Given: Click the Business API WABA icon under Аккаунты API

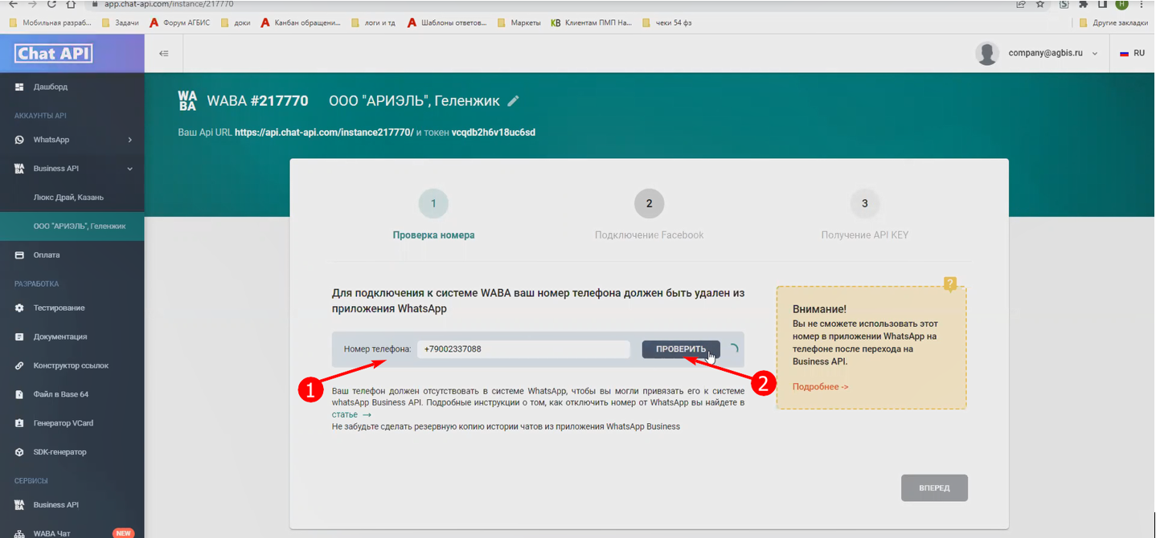Looking at the screenshot, I should point(19,169).
